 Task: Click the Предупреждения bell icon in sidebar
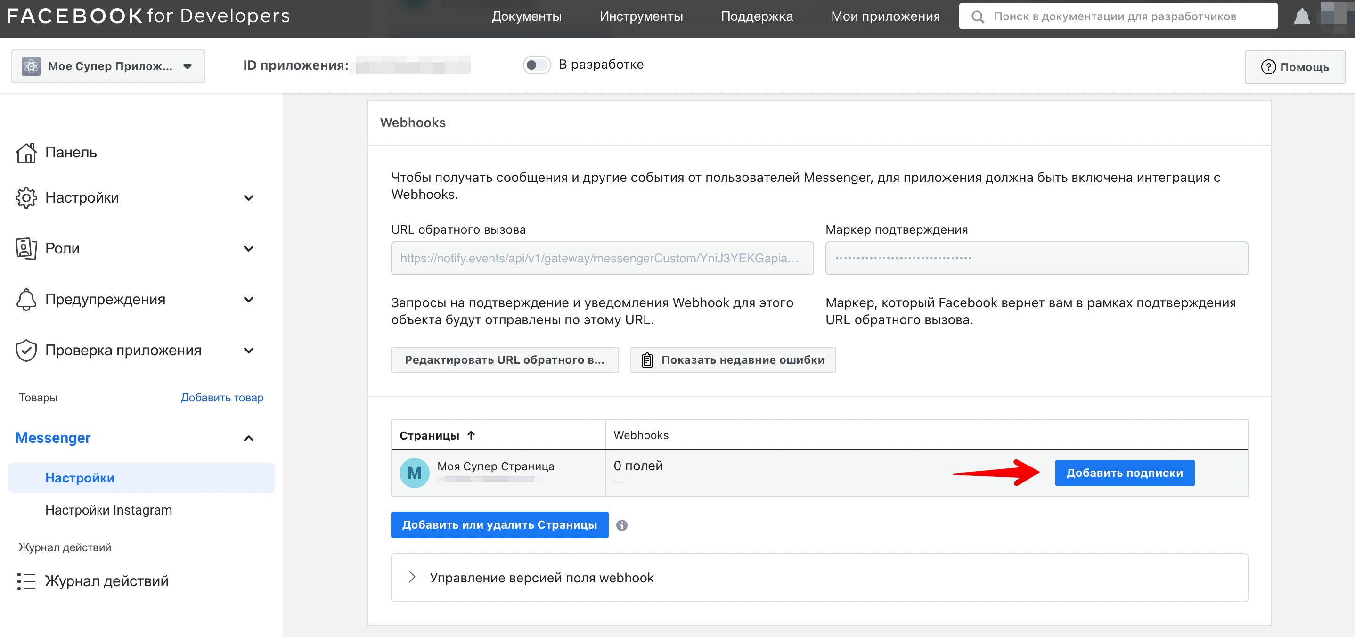(x=26, y=299)
